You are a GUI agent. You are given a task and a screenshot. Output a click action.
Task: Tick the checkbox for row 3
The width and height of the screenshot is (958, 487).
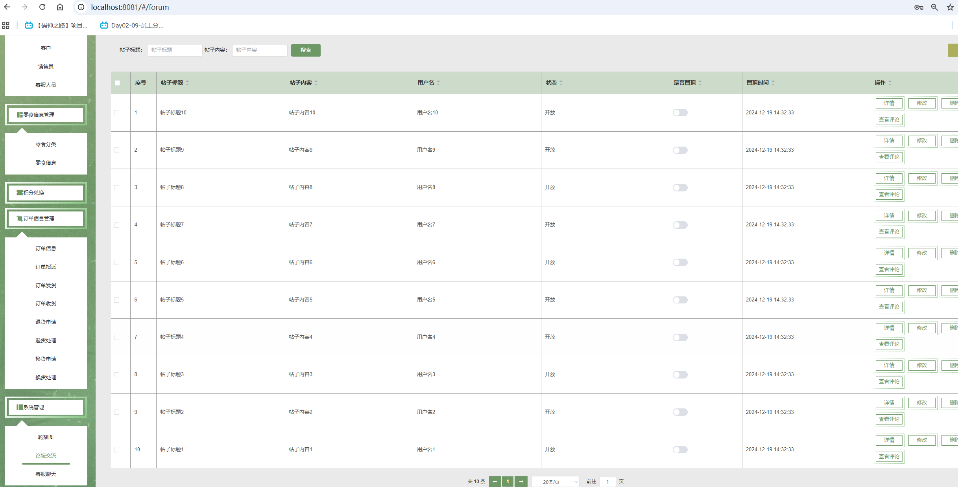point(117,187)
